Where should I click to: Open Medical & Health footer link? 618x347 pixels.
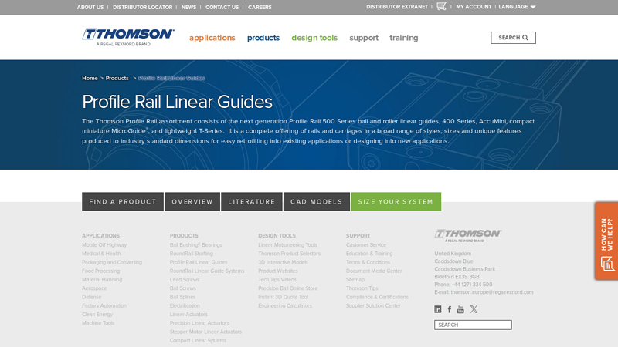(101, 254)
